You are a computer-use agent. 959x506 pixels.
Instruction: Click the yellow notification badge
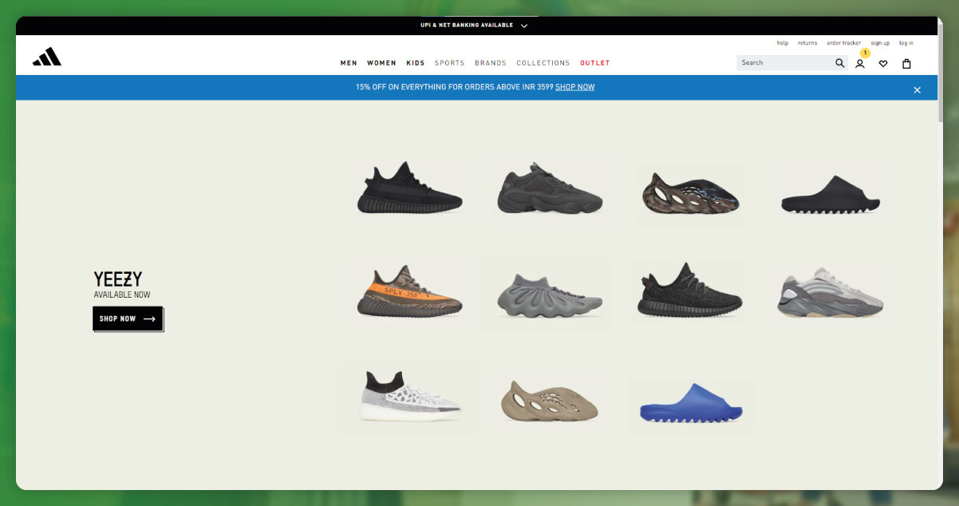point(865,53)
